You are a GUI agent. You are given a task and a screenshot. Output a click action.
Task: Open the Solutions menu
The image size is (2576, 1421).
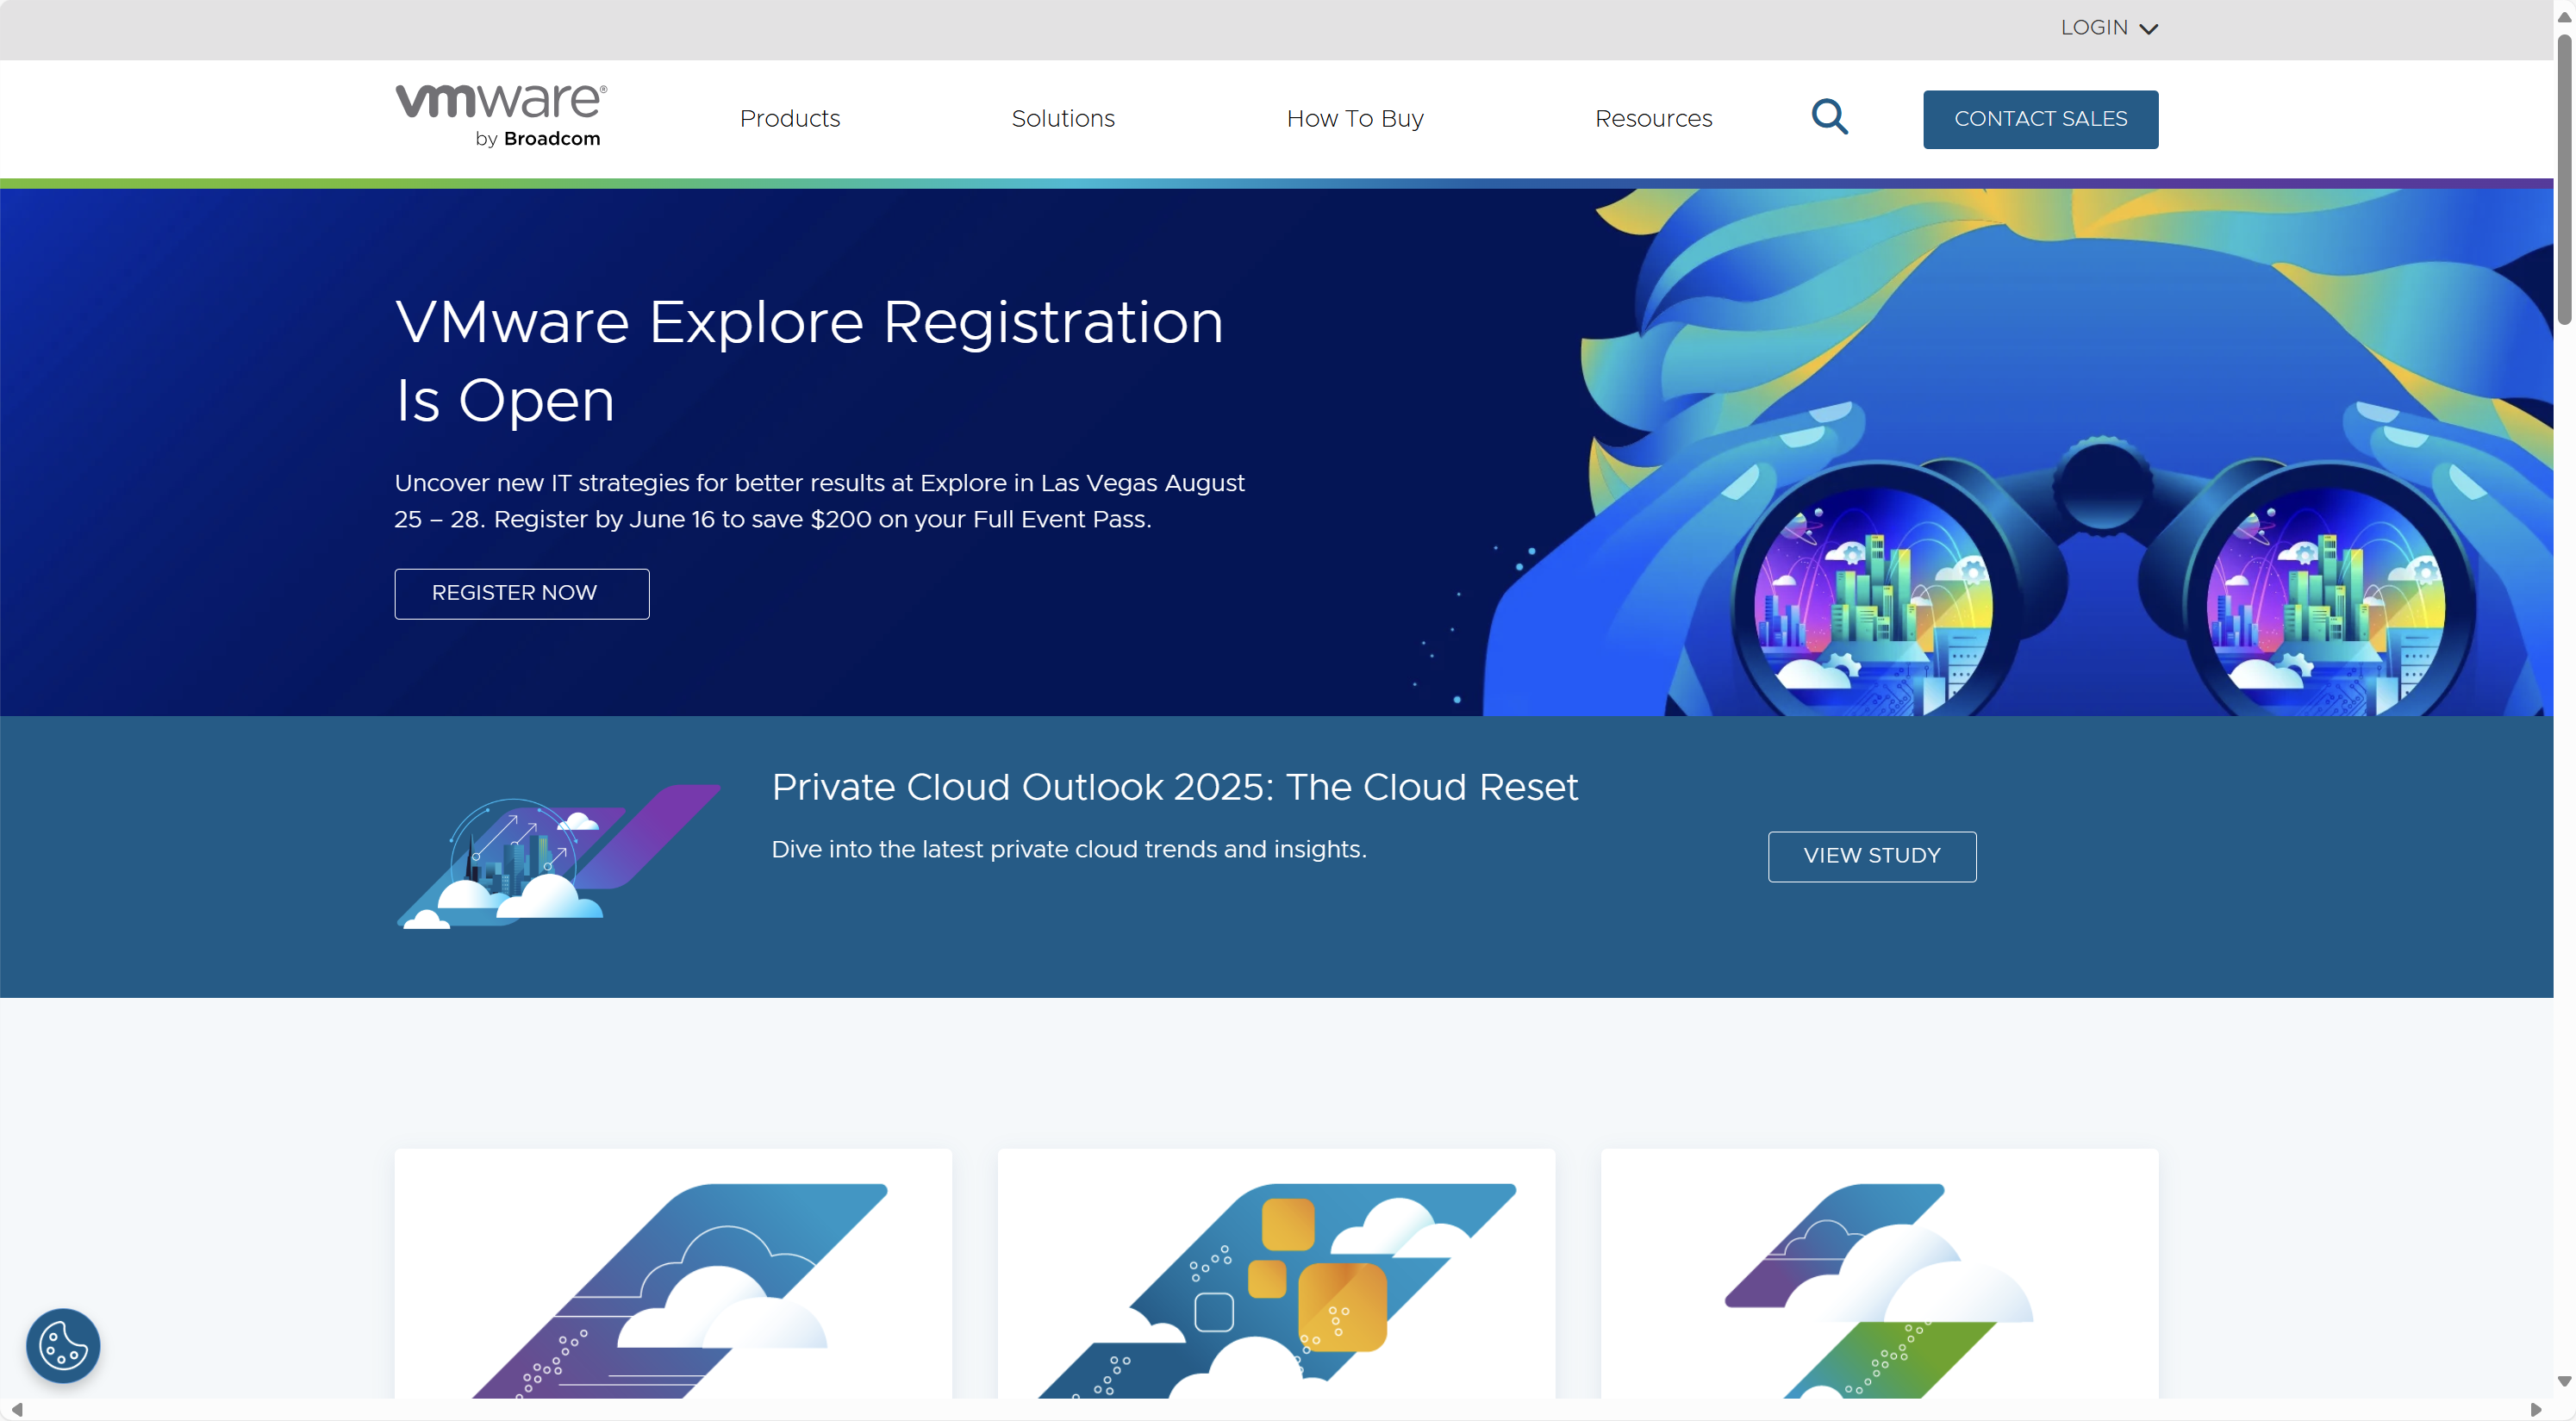(1062, 119)
